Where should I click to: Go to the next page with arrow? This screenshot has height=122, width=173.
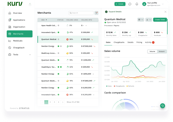click(63, 102)
